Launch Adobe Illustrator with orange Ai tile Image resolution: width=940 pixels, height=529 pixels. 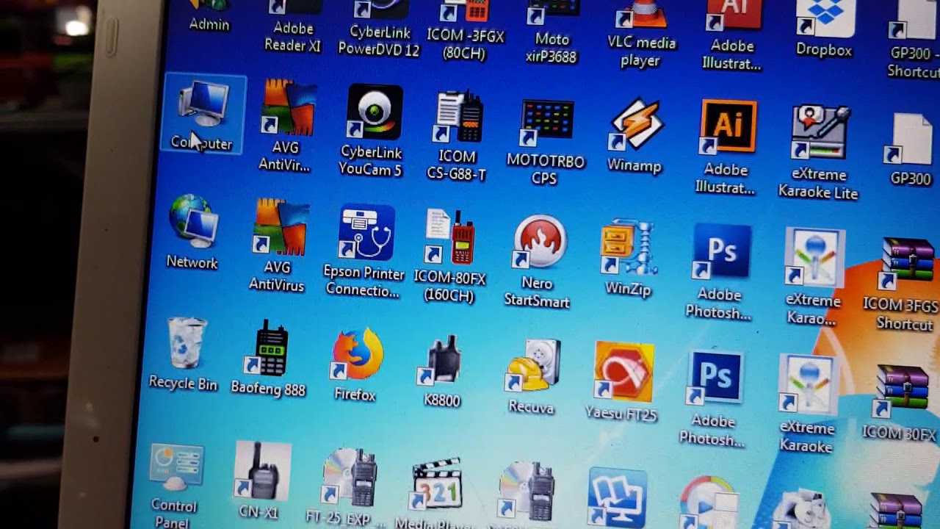point(726,147)
